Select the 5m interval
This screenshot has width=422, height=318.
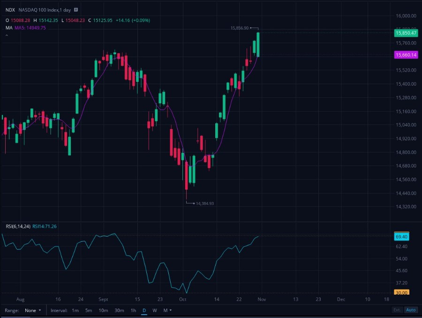pos(89,310)
